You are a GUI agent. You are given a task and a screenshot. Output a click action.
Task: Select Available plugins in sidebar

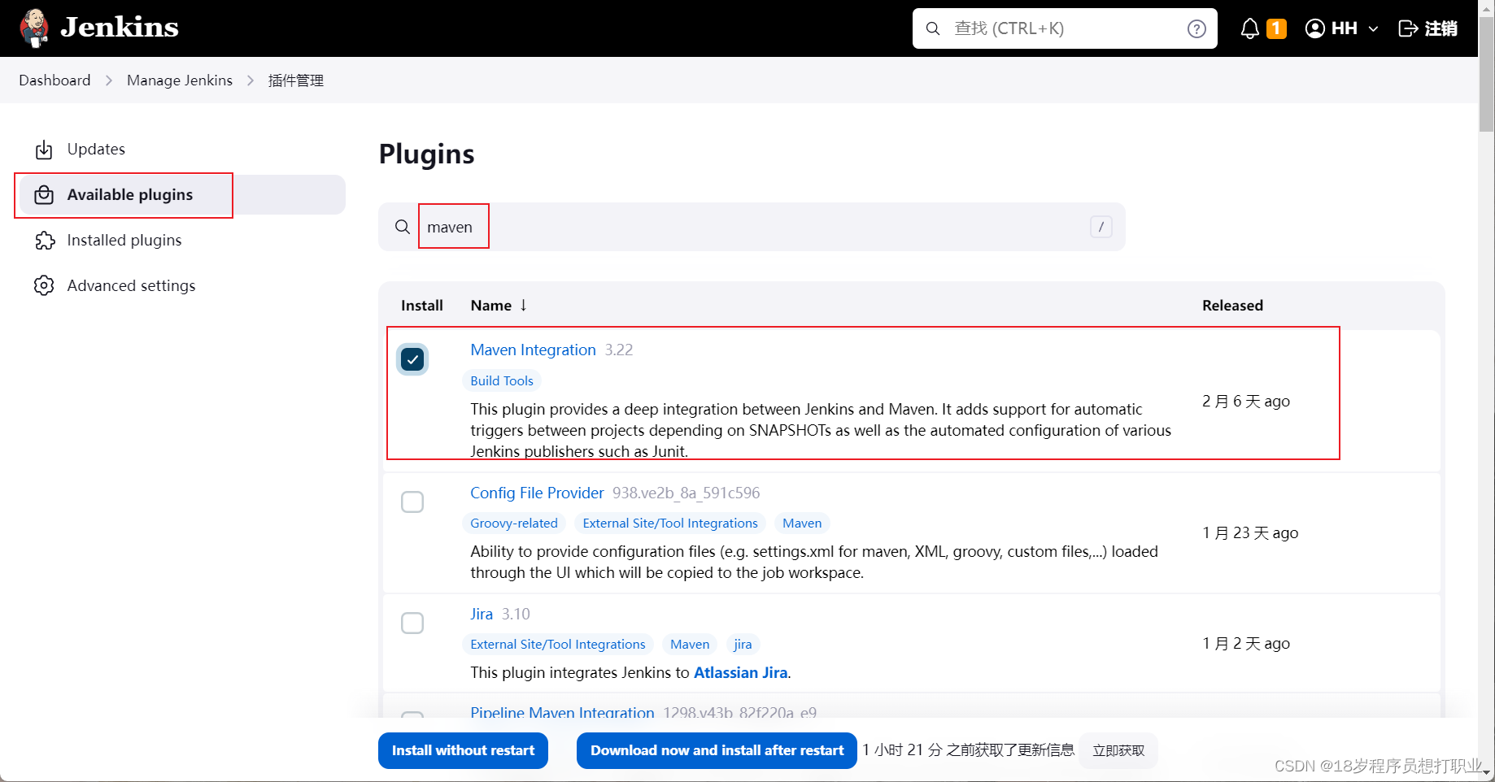(x=182, y=195)
